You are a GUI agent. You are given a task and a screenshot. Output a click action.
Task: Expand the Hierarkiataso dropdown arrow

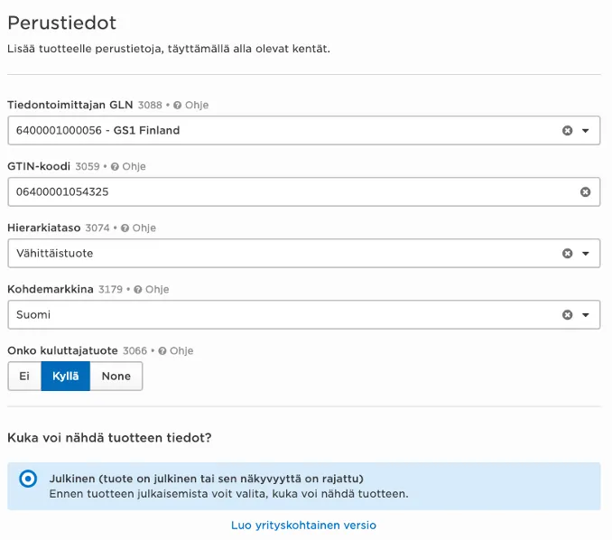(586, 254)
